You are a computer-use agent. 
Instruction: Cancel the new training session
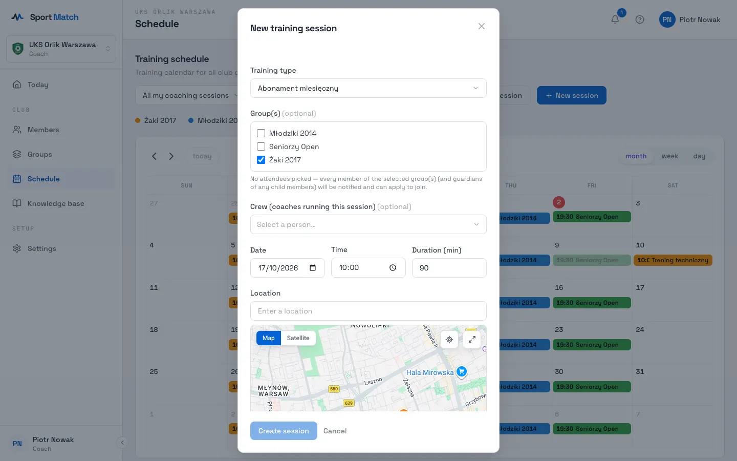335,431
